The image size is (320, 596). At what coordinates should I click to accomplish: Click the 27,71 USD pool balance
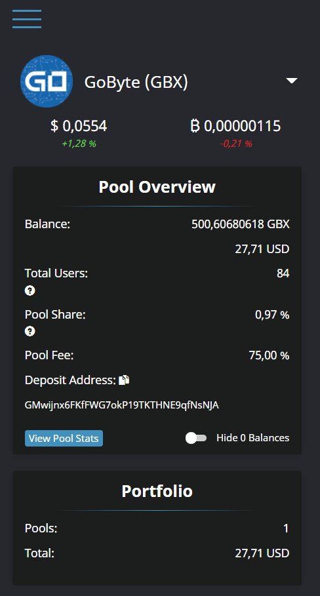coord(262,249)
